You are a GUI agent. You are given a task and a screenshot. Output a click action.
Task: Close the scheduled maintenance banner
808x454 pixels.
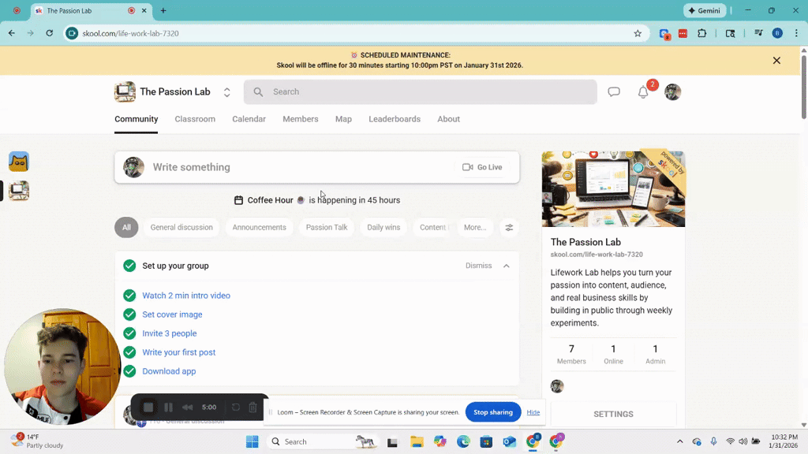pyautogui.click(x=776, y=61)
